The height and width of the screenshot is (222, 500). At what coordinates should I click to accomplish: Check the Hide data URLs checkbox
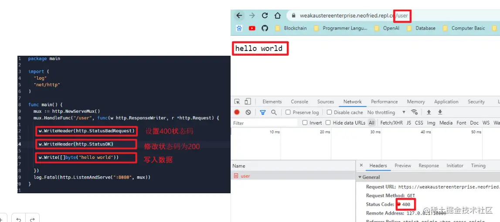pyautogui.click(x=328, y=123)
